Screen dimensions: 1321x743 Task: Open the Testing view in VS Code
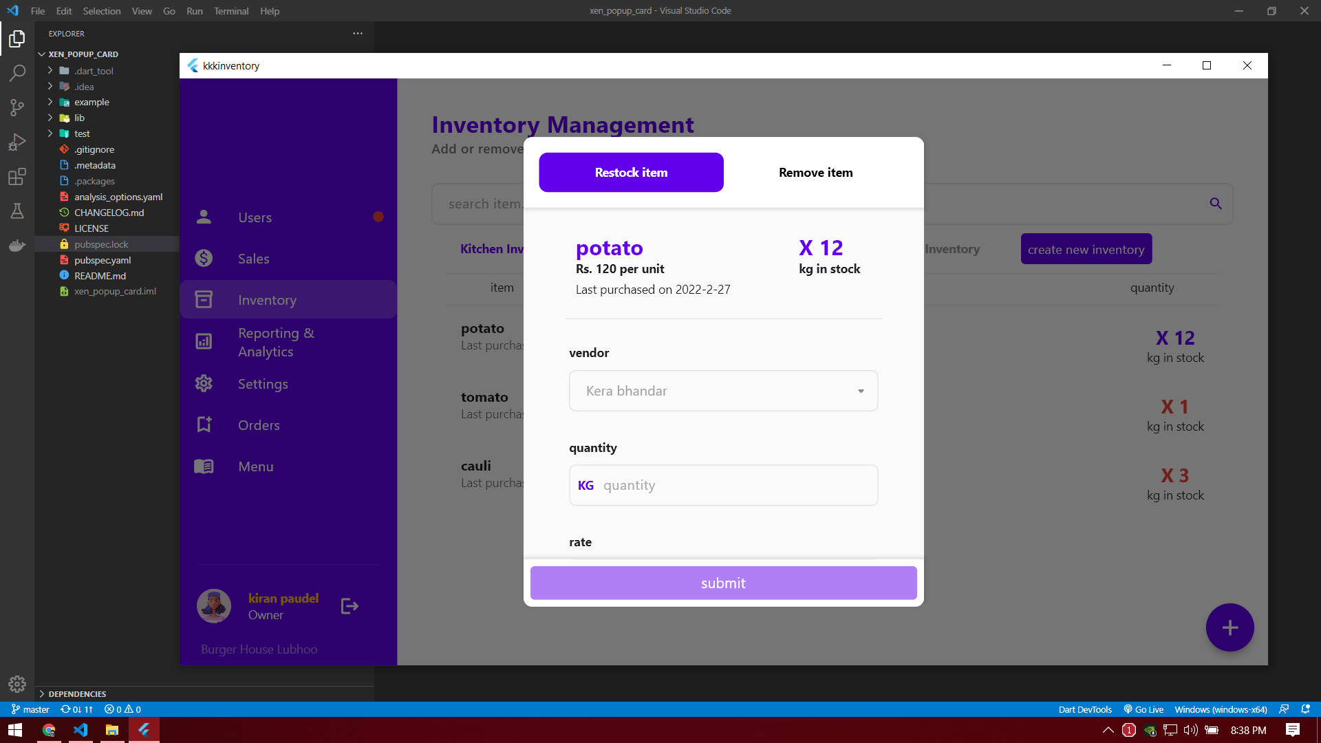click(17, 211)
